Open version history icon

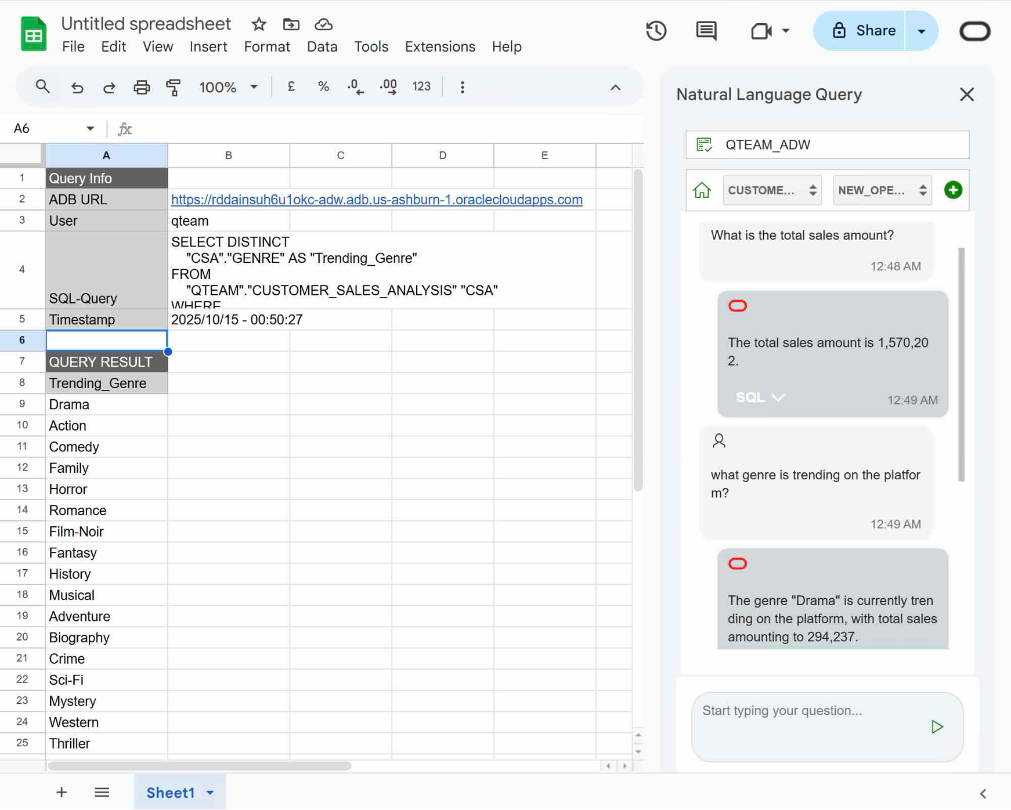656,31
